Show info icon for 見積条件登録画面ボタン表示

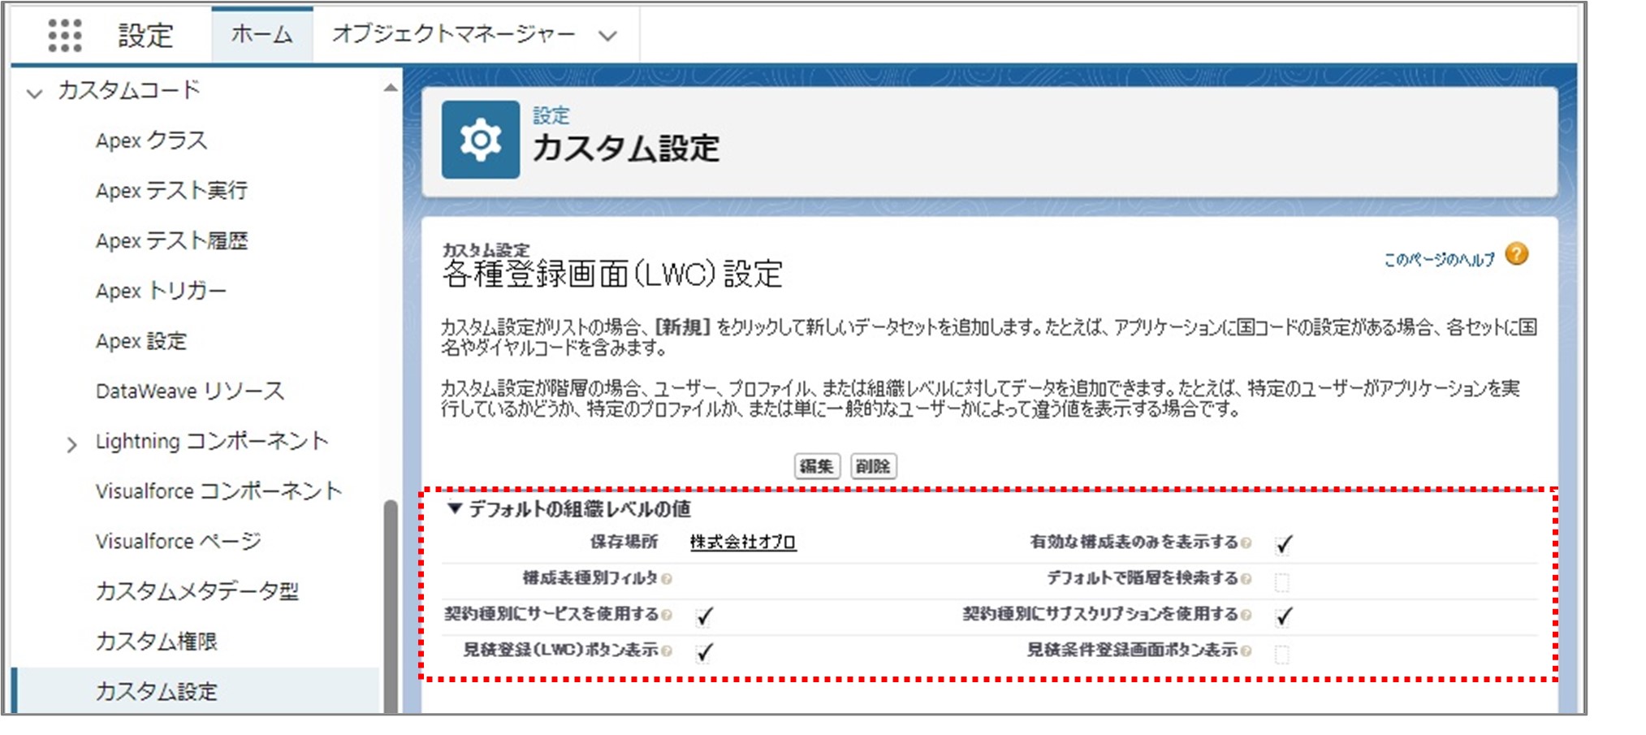tap(1246, 651)
